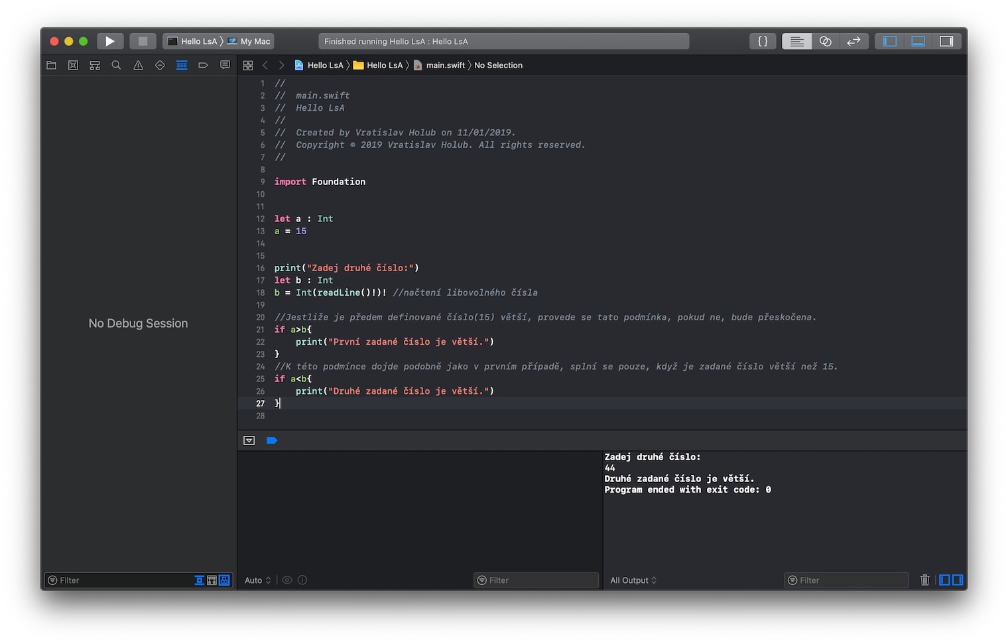Focus the console Filter field
The height and width of the screenshot is (644, 1008).
[846, 580]
